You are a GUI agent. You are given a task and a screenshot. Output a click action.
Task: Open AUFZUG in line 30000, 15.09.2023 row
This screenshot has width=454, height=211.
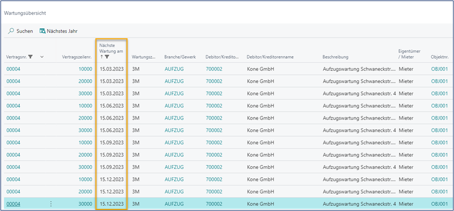tap(174, 167)
